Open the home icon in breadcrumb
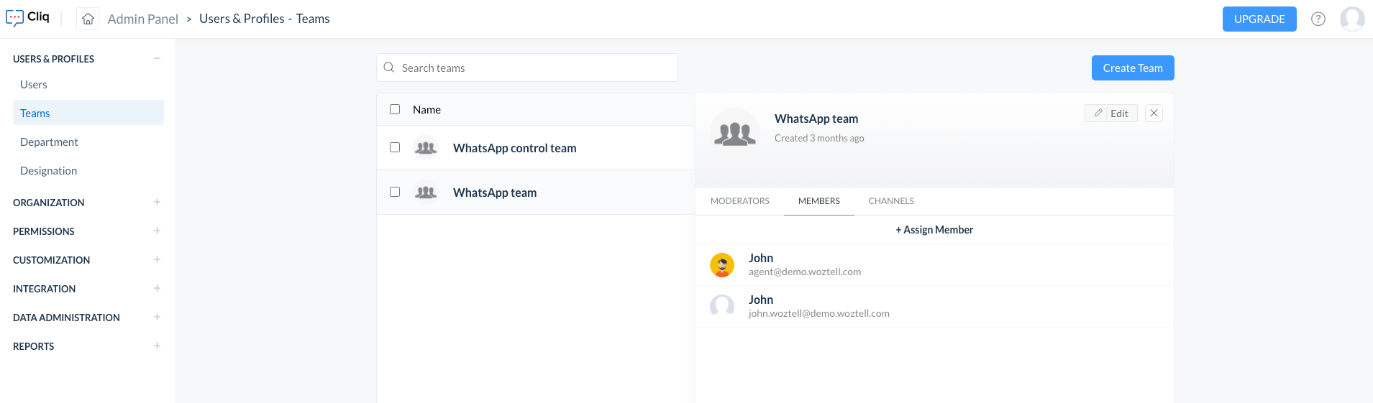Image resolution: width=1373 pixels, height=403 pixels. pyautogui.click(x=88, y=19)
